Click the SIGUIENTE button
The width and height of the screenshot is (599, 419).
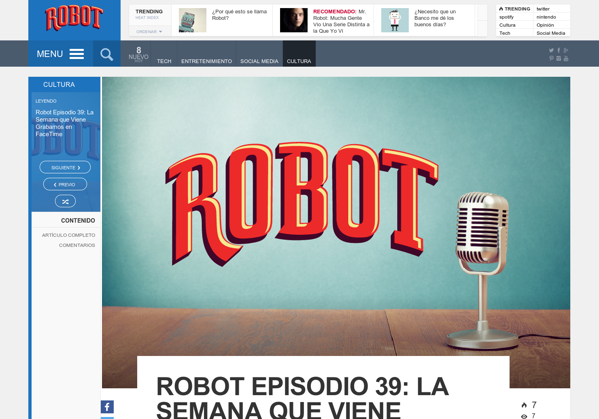[x=65, y=167]
